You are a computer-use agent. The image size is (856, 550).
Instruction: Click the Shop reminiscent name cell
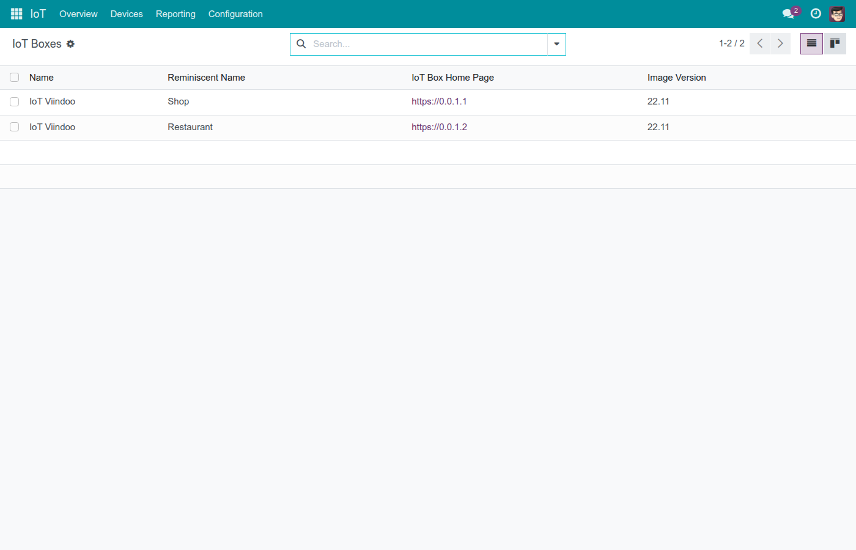(178, 101)
